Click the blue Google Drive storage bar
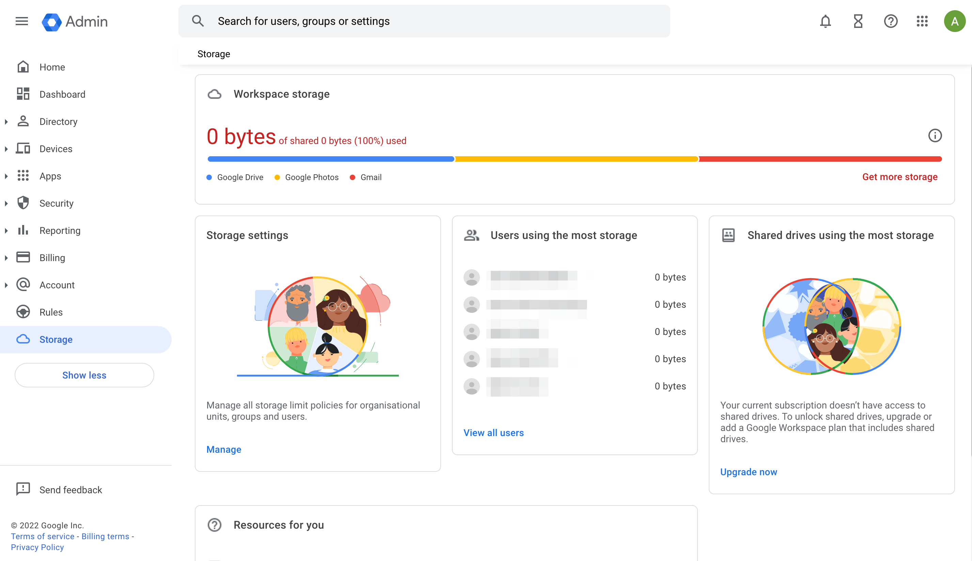This screenshot has height=561, width=972. pos(330,159)
